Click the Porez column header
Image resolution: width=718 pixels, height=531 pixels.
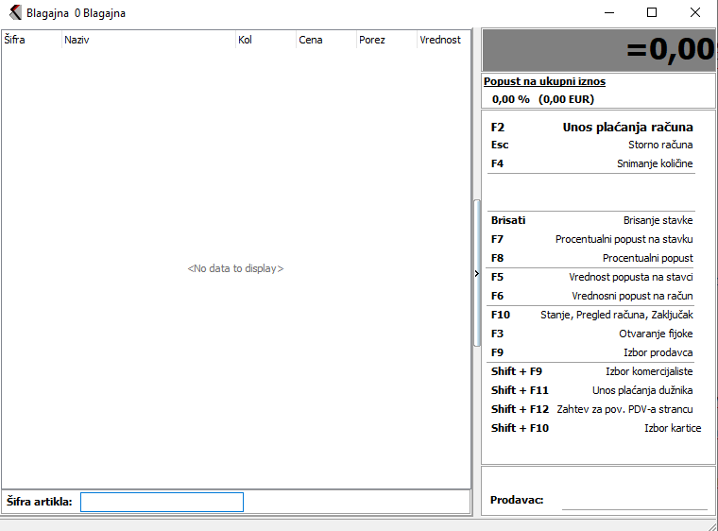(x=385, y=40)
